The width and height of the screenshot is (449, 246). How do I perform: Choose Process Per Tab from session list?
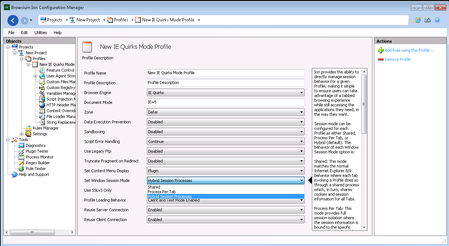click(226, 192)
